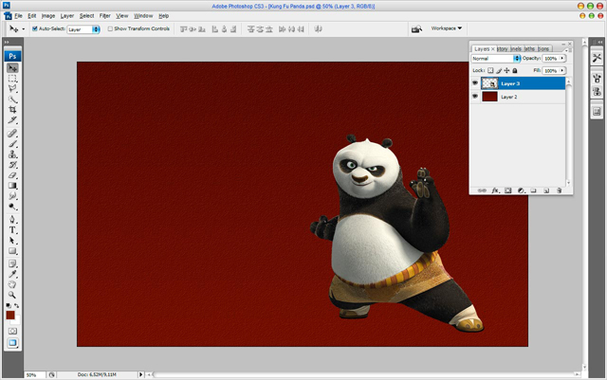Expand the toolbox to two columns

(7, 43)
